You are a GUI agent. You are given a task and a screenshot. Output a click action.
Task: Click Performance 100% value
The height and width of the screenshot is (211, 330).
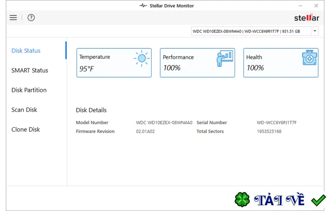172,68
